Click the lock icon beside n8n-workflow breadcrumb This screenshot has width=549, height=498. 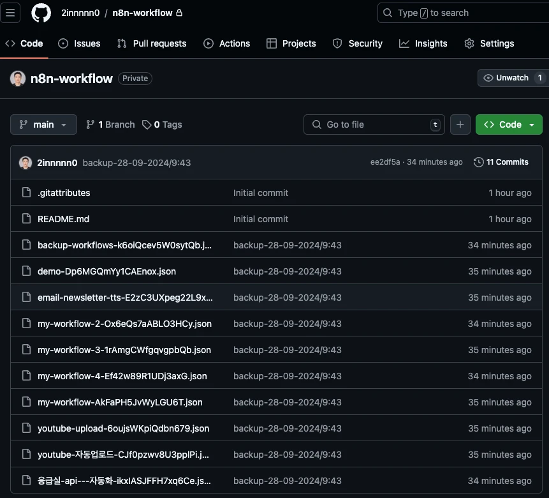click(x=179, y=13)
